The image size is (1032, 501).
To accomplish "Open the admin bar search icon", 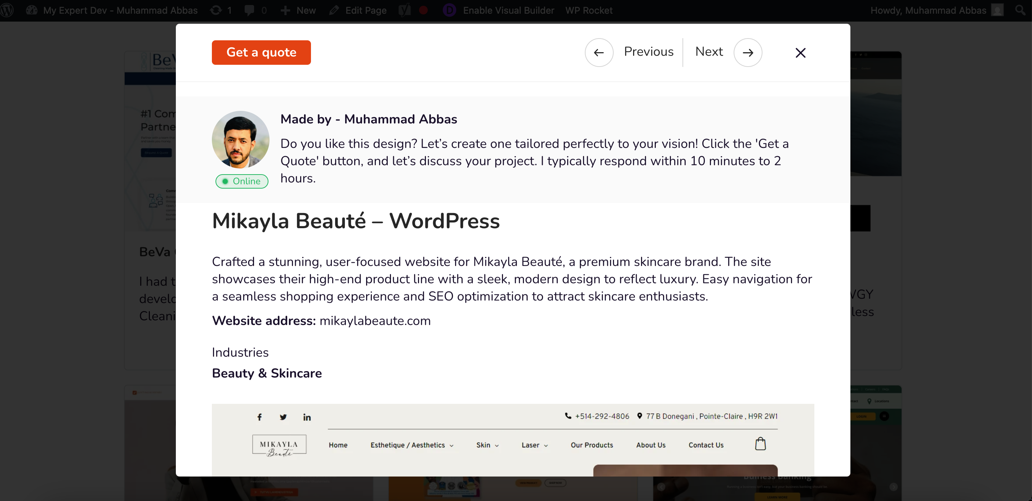I will point(1021,10).
